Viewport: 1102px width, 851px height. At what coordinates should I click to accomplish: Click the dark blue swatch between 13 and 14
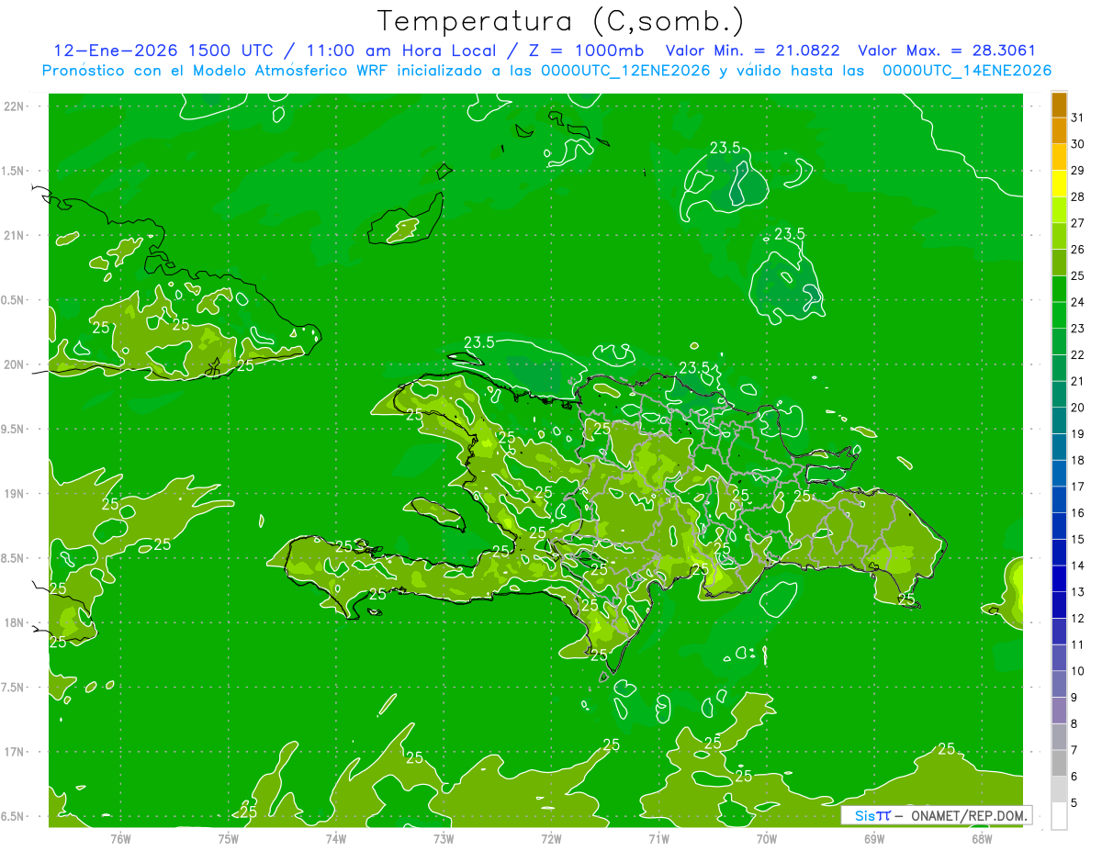(x=1059, y=578)
